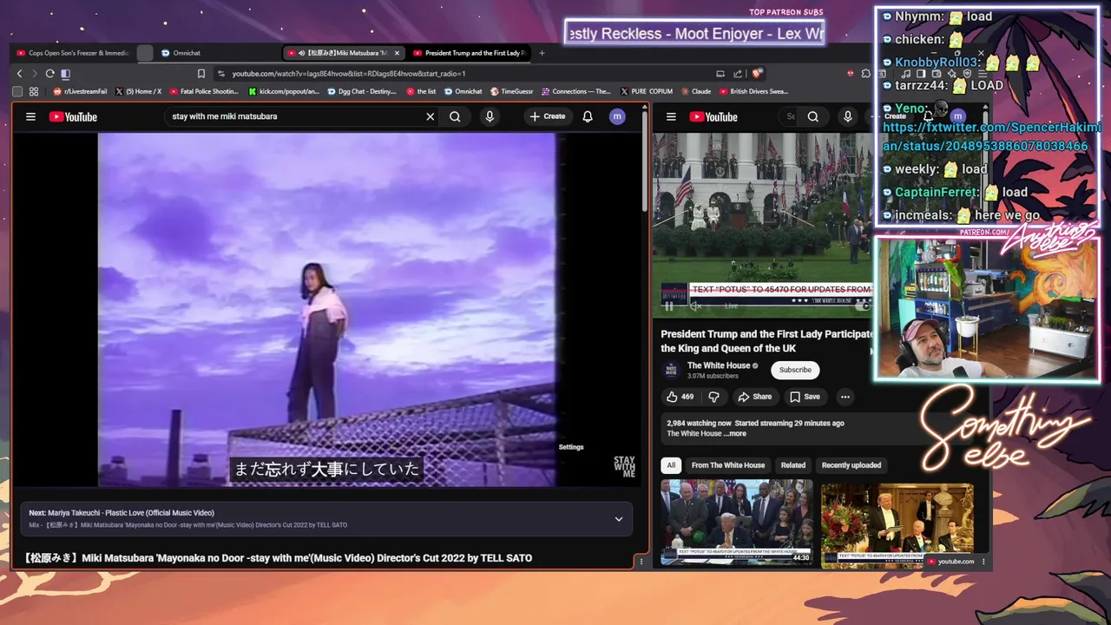Clear the 'stay with me miki matsubara' search text
This screenshot has width=1111, height=625.
coord(430,116)
